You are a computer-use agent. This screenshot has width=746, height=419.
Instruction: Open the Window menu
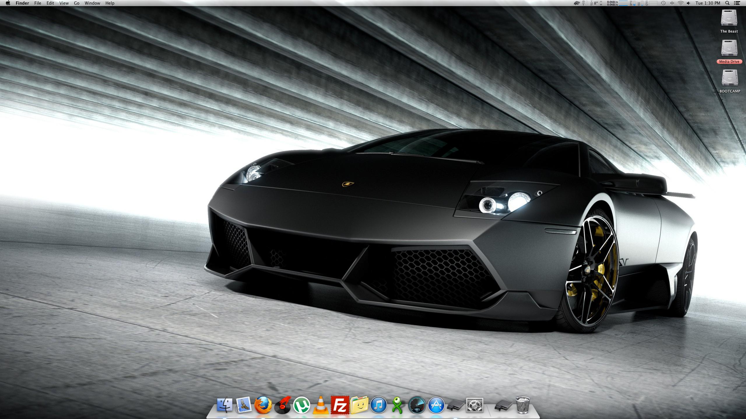coord(92,3)
